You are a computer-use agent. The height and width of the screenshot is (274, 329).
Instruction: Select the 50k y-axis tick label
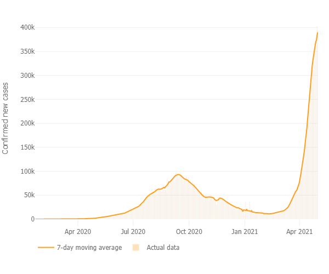tap(28, 195)
